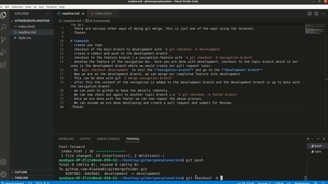Change the Markdown language mode

click(x=302, y=183)
